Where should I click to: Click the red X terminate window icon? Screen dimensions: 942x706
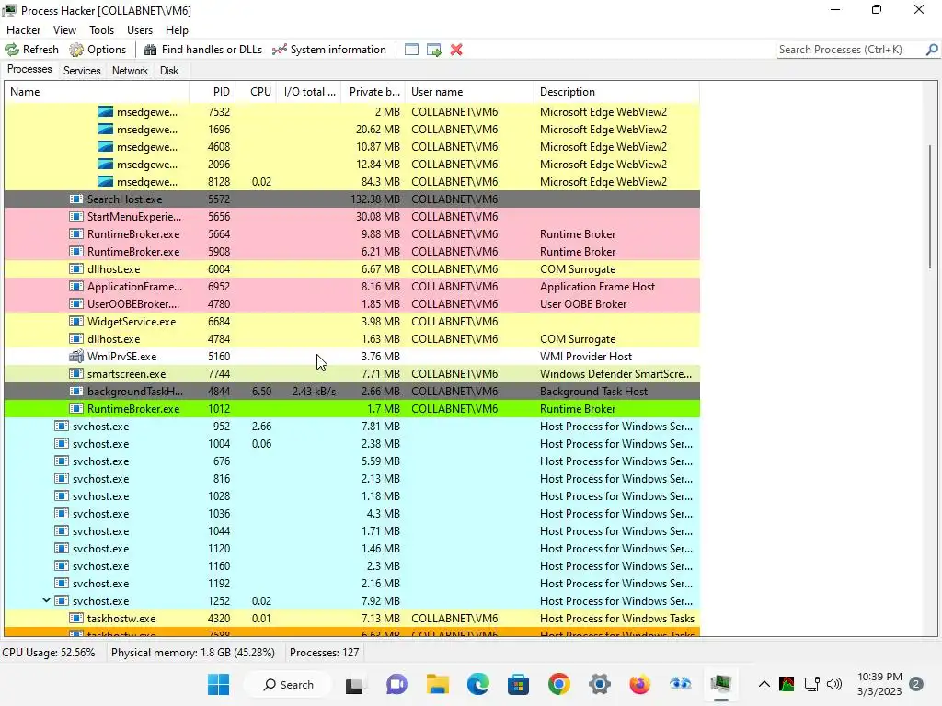point(456,50)
